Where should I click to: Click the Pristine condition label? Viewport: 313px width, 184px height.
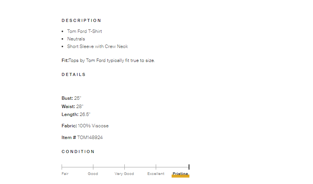[x=180, y=174]
